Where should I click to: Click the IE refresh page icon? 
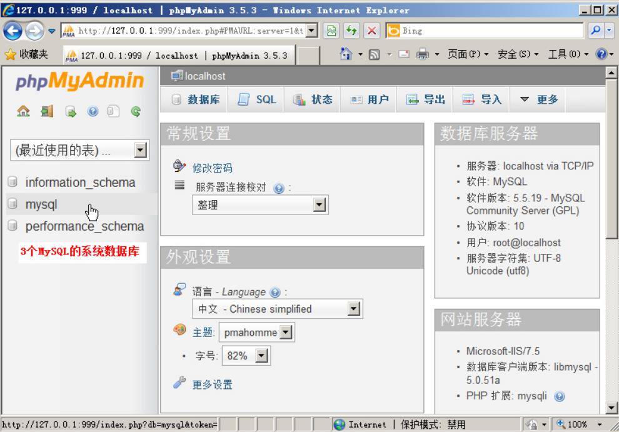(351, 31)
